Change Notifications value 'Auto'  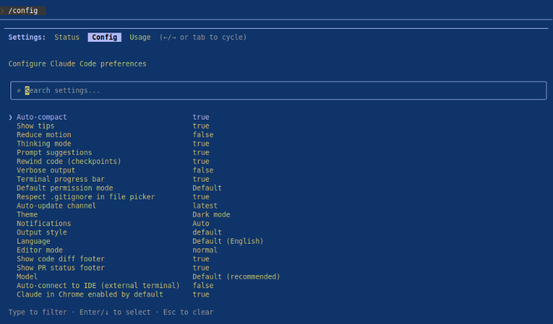(x=201, y=223)
